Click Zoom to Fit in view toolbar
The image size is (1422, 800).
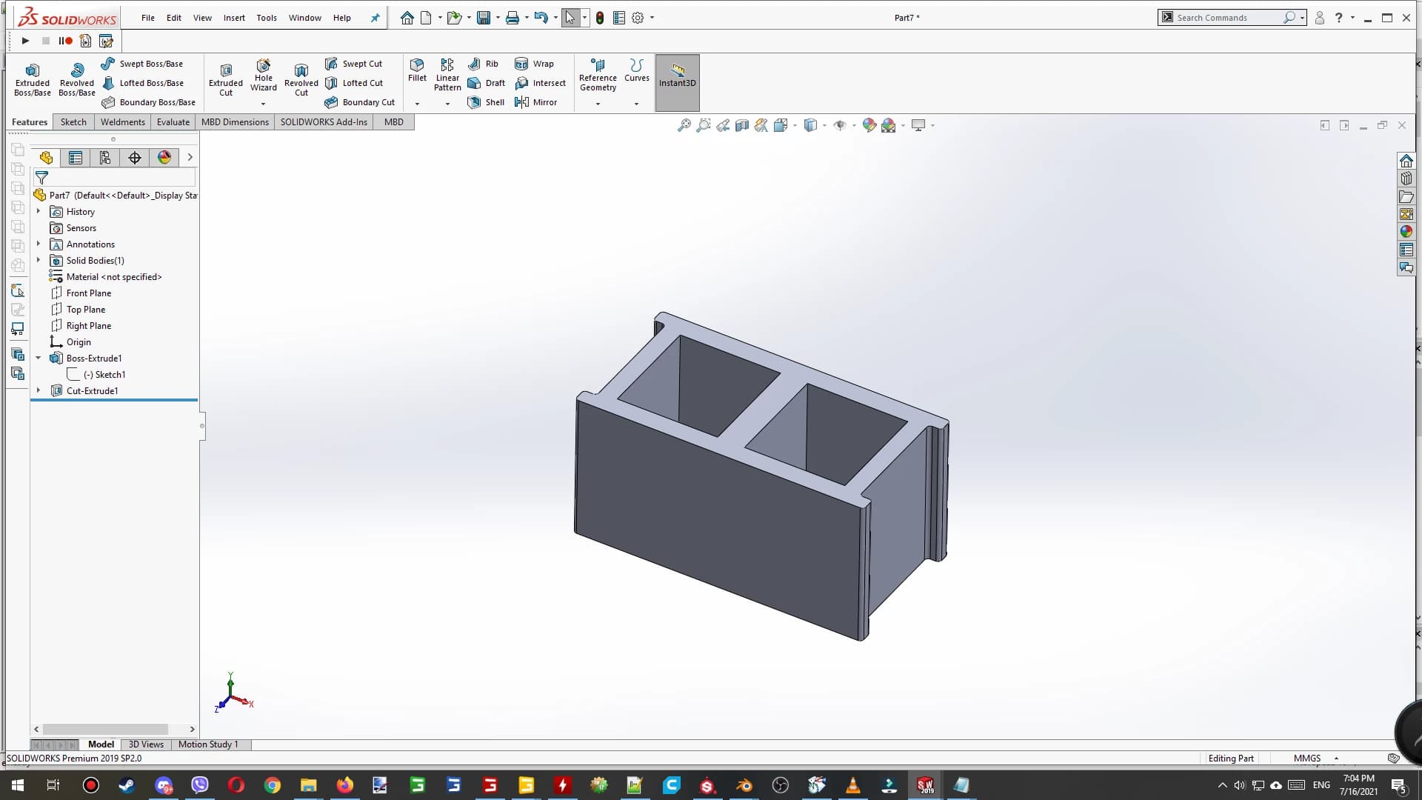point(684,125)
